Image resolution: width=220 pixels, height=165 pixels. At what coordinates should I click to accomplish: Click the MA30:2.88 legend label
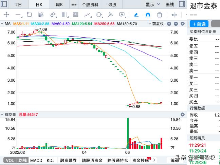[x=40, y=24]
